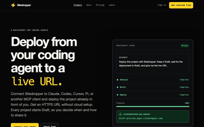This screenshot has height=127, width=204.
Task: Click the Sitedropper lightning bolt logo
Action: (13, 5)
